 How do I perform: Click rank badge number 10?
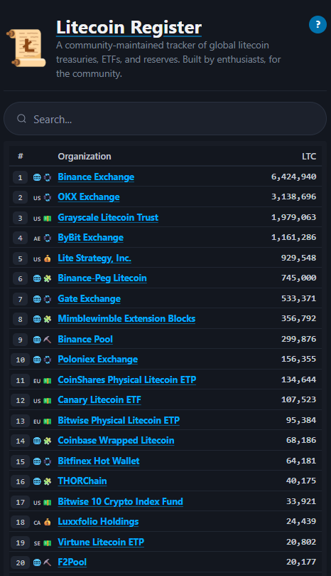[x=21, y=360]
